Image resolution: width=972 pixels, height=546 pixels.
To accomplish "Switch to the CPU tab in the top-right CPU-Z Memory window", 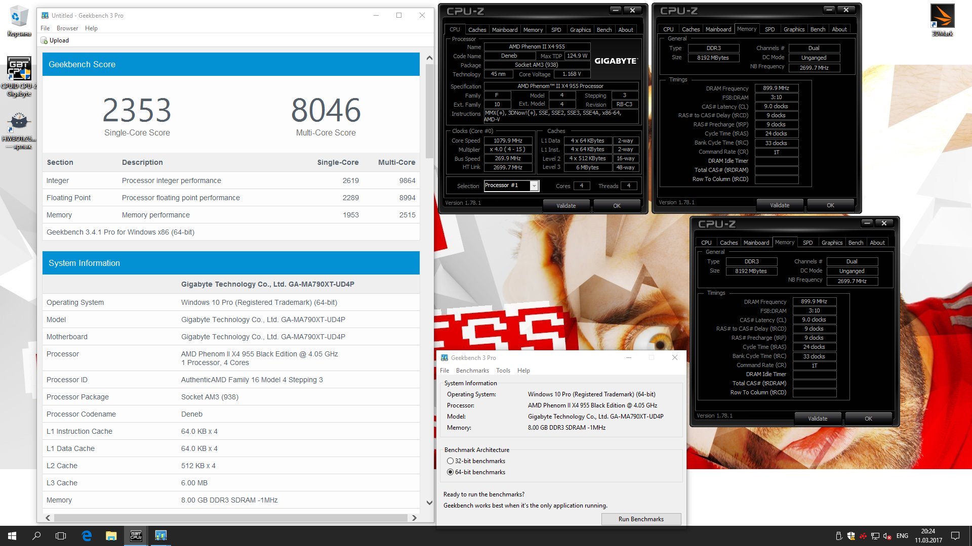I will tap(668, 29).
